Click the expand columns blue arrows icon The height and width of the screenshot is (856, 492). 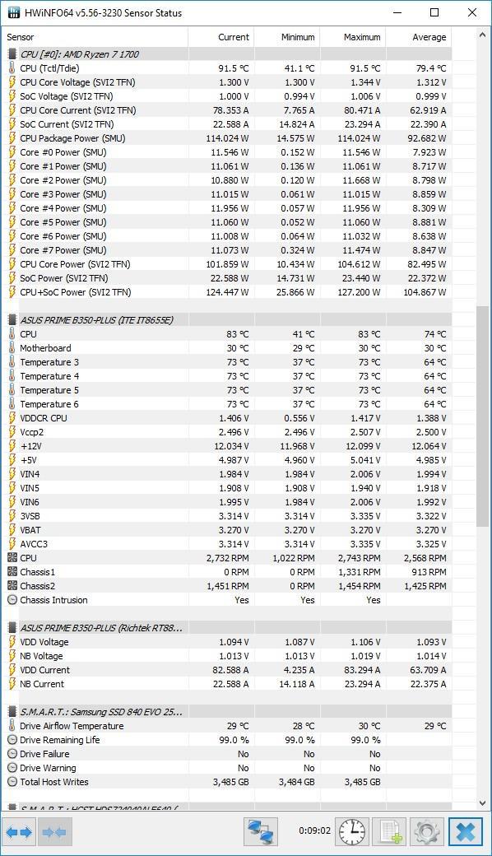click(19, 832)
